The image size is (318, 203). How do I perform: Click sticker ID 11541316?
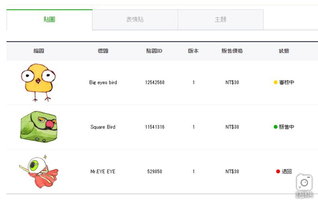(155, 127)
